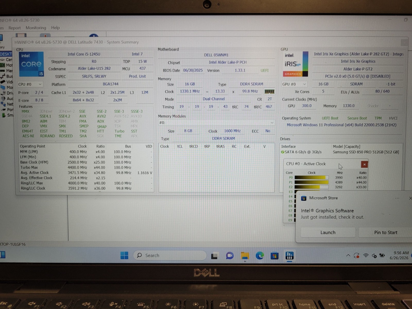Click the Alder Lake-U15 282 codename value
The width and height of the screenshot is (412, 309).
94,68
